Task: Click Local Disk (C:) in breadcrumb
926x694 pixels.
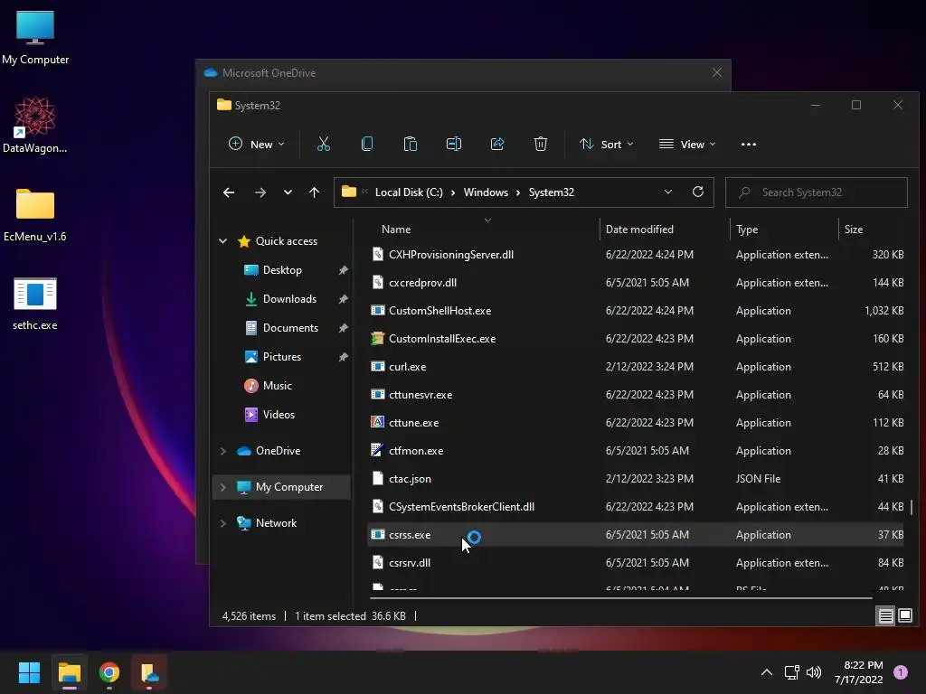Action: pos(409,192)
